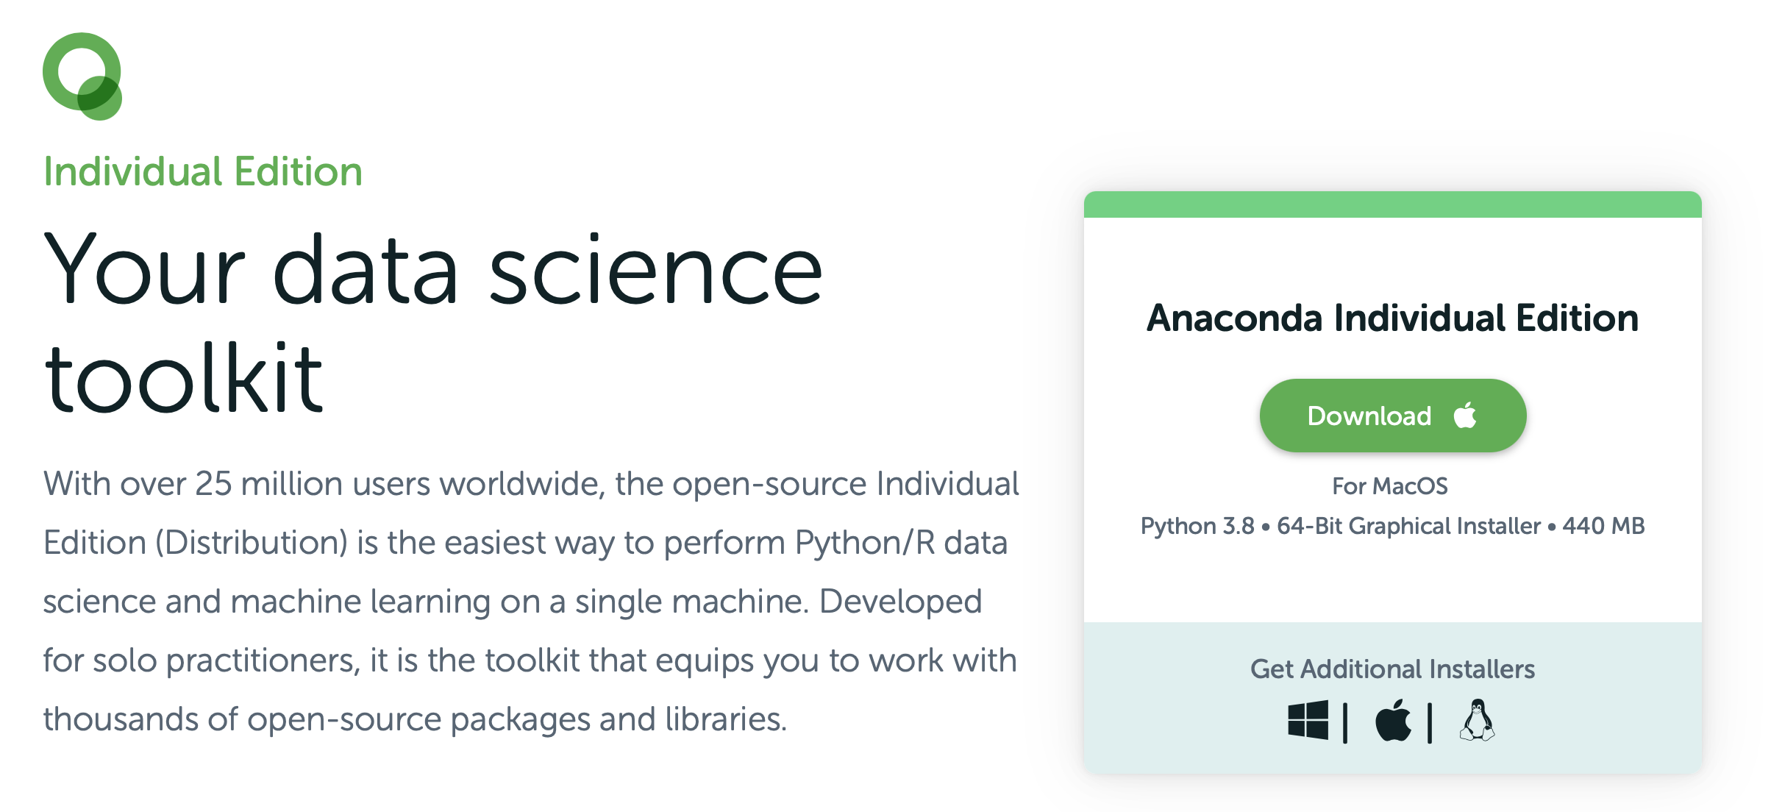Click the green Anaconda ring logo

click(82, 76)
